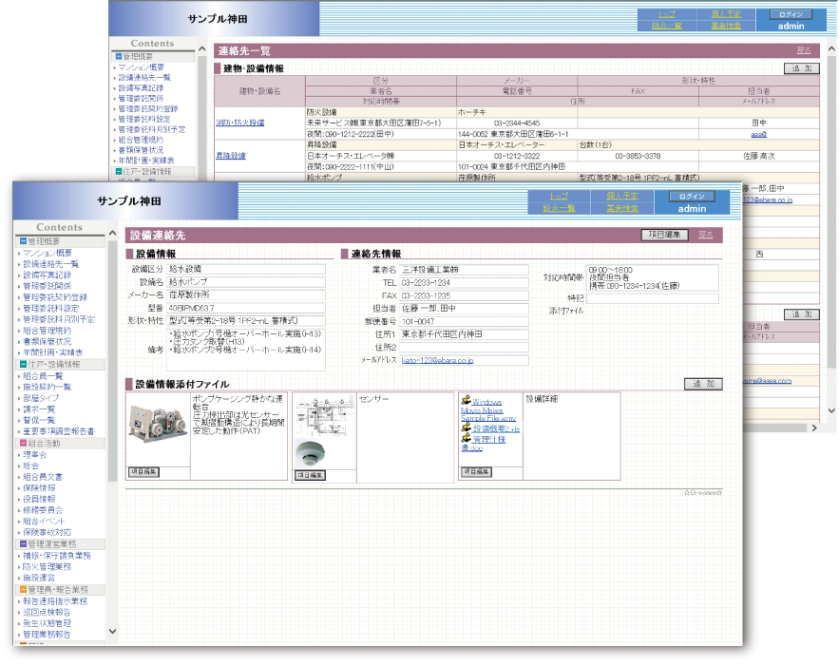Open 昇降設備 link in back window table
The width and height of the screenshot is (839, 665).
[231, 156]
